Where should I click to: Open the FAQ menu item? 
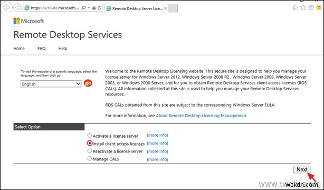[x=41, y=49]
